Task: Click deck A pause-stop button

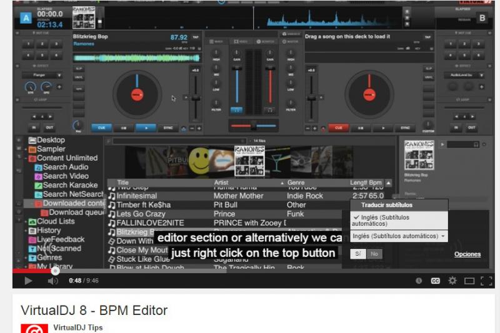Action: (x=124, y=128)
